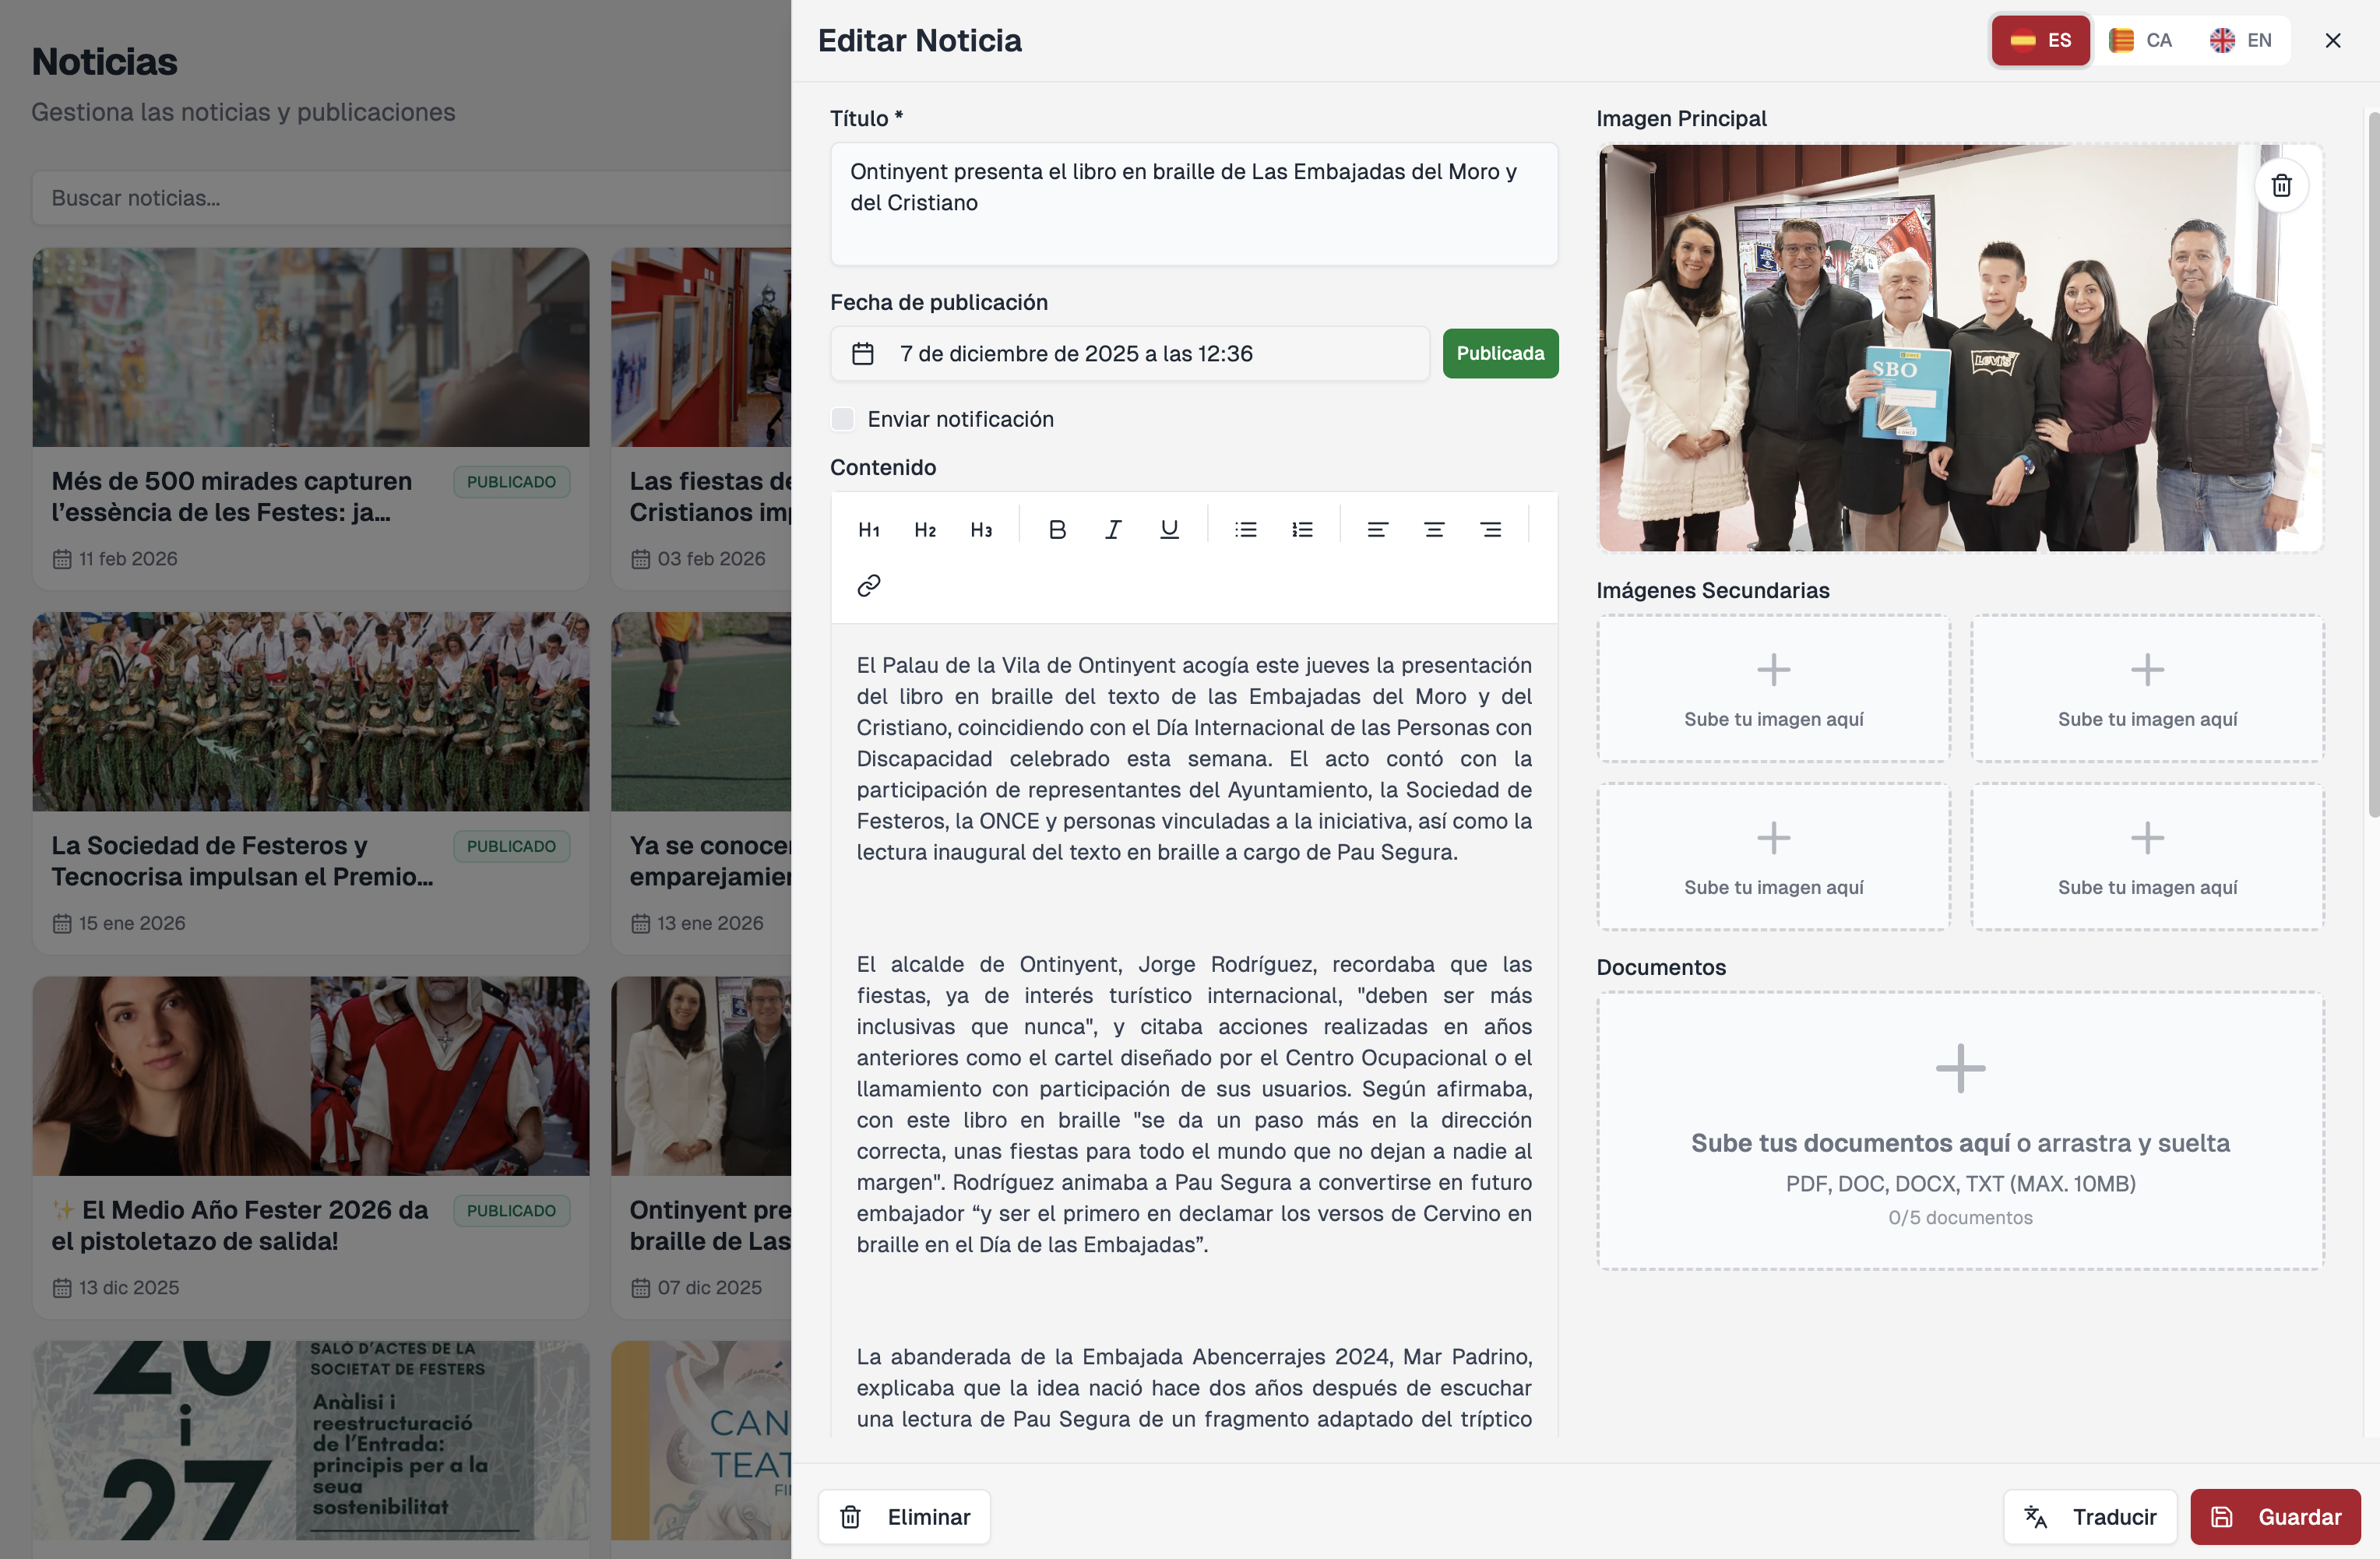Open news card 'Més de 500 mirades capturen'
Image resolution: width=2380 pixels, height=1559 pixels.
pos(311,418)
